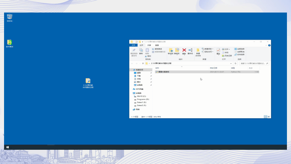This screenshot has height=164, width=291.
Task: Select the Python File row dated 2021/8/13
Action: coord(207,72)
